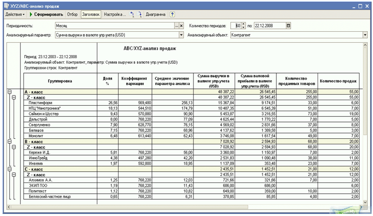Image resolution: width=373 pixels, height=216 pixels.
Task: Click the Количество периодов field
Action: (x=236, y=26)
